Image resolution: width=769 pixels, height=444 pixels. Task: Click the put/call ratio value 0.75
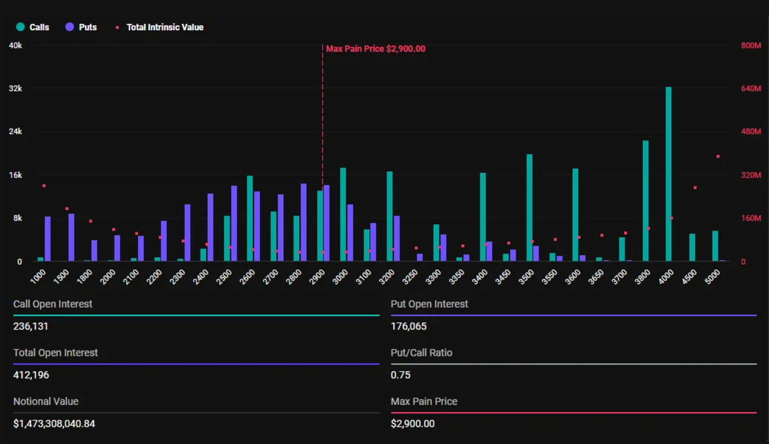pos(401,375)
